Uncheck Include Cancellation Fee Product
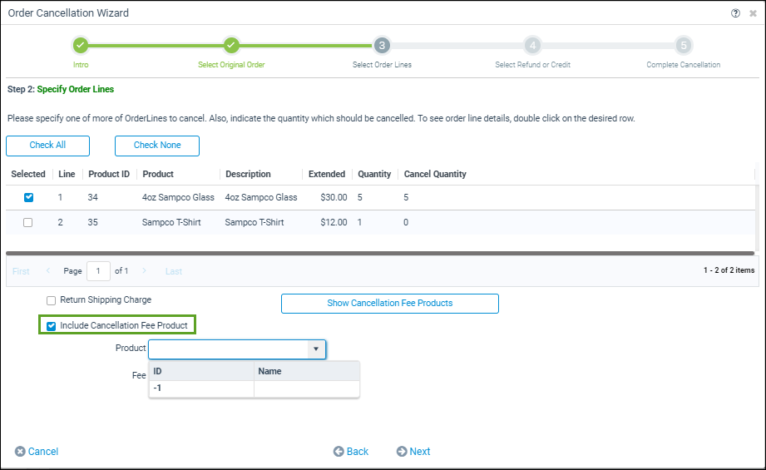The image size is (766, 470). tap(51, 326)
